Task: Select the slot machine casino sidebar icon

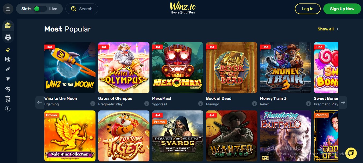Action: pos(8,26)
